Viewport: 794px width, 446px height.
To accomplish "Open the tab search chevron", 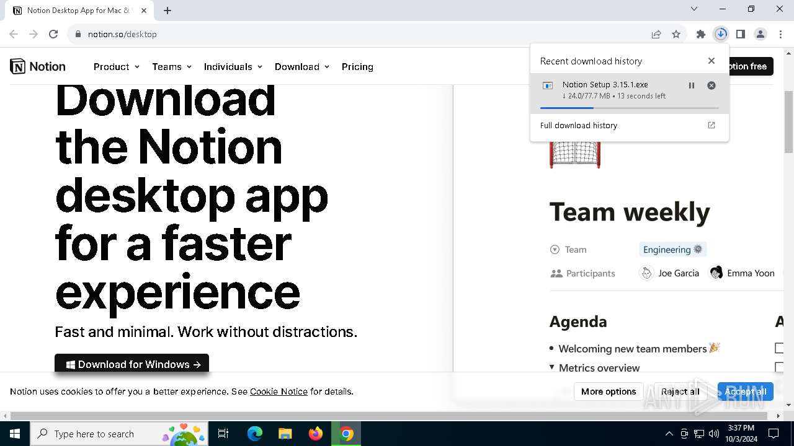I will click(694, 9).
